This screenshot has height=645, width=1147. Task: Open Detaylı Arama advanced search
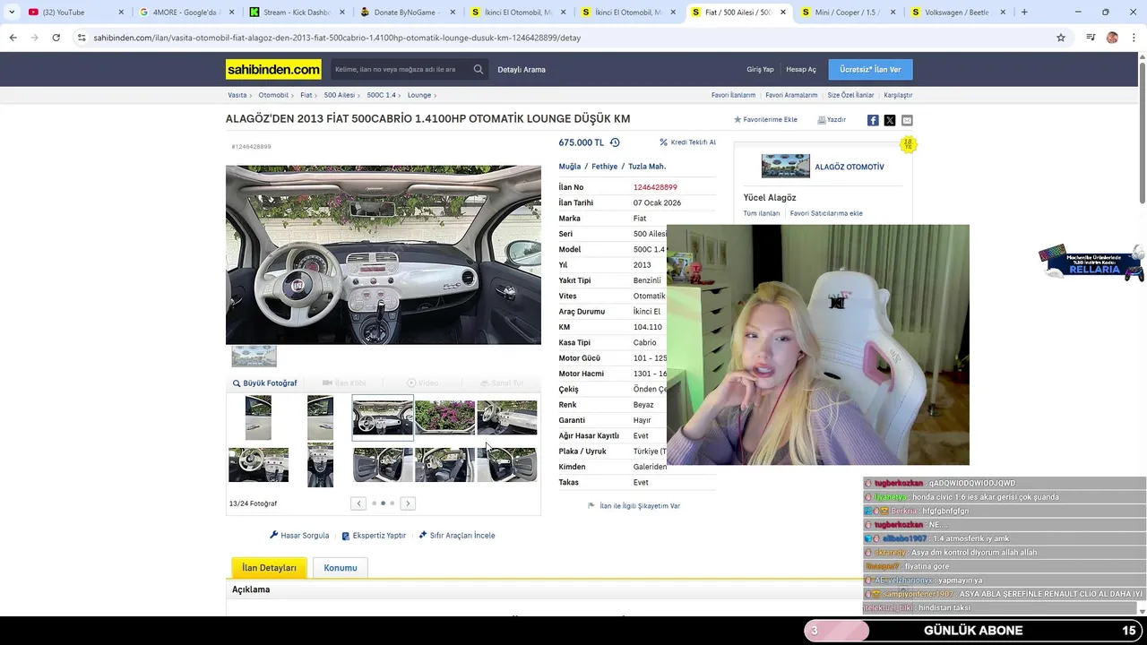pos(522,70)
